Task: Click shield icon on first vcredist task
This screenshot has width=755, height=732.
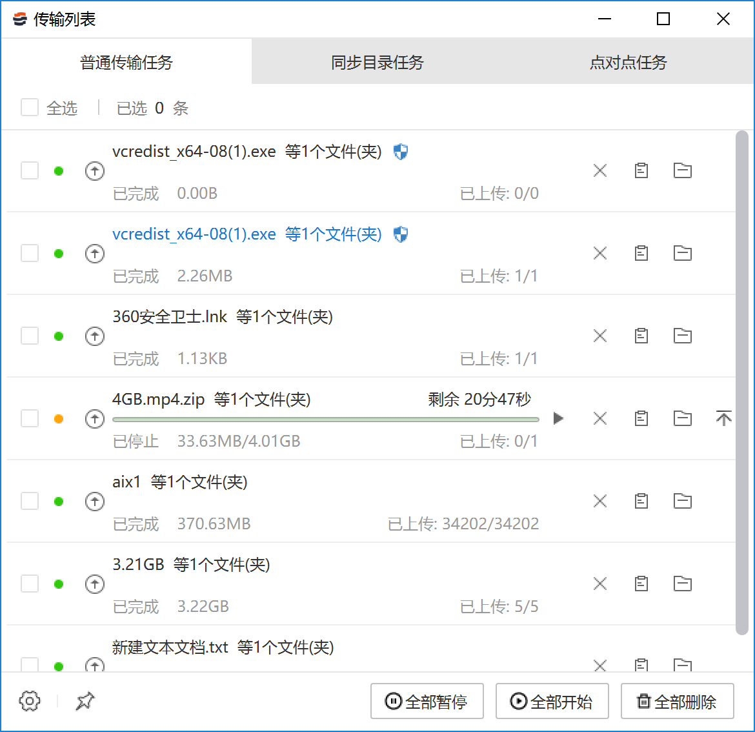Action: click(x=401, y=152)
